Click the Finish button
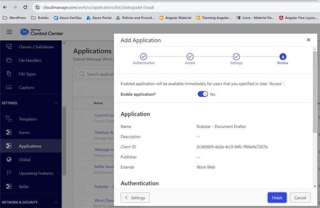320x208 pixels. (277, 198)
